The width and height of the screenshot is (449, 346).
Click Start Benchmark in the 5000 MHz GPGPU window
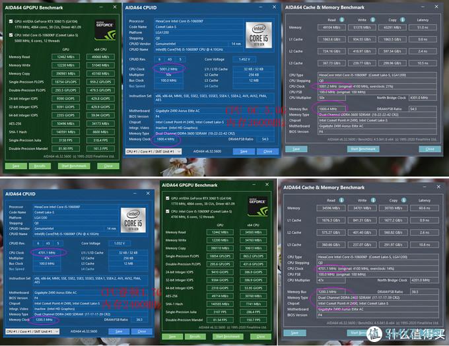pos(74,166)
